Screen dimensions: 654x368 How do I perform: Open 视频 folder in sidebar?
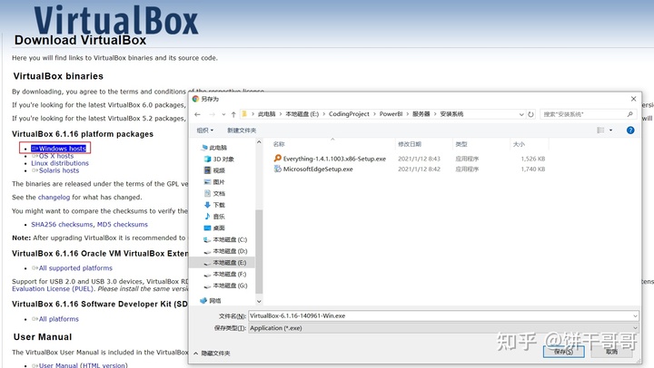tap(214, 170)
